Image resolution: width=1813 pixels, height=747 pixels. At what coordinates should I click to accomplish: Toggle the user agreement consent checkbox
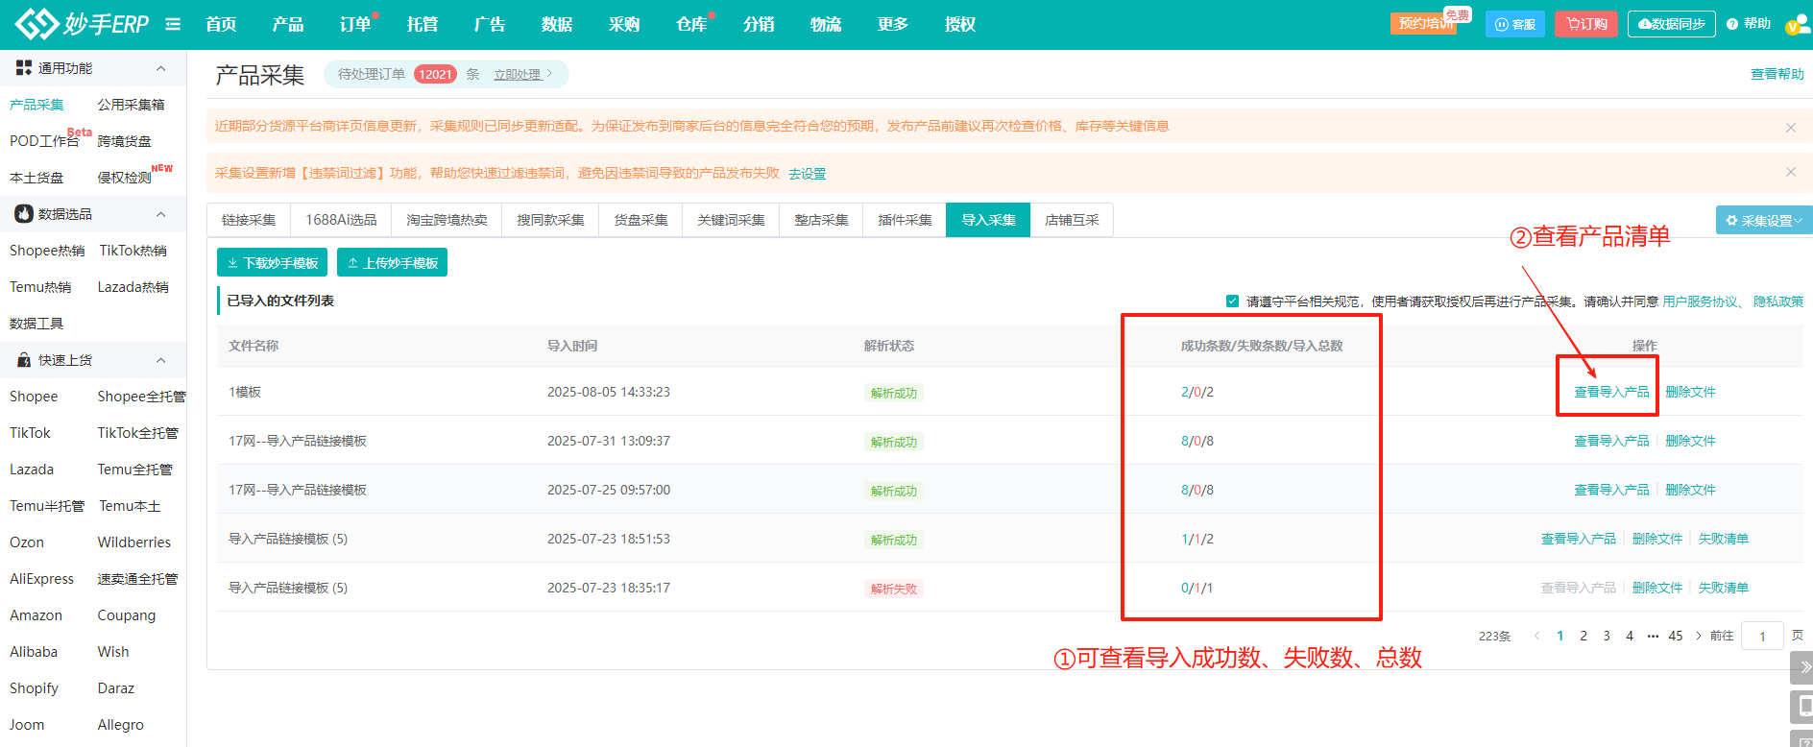(1232, 301)
